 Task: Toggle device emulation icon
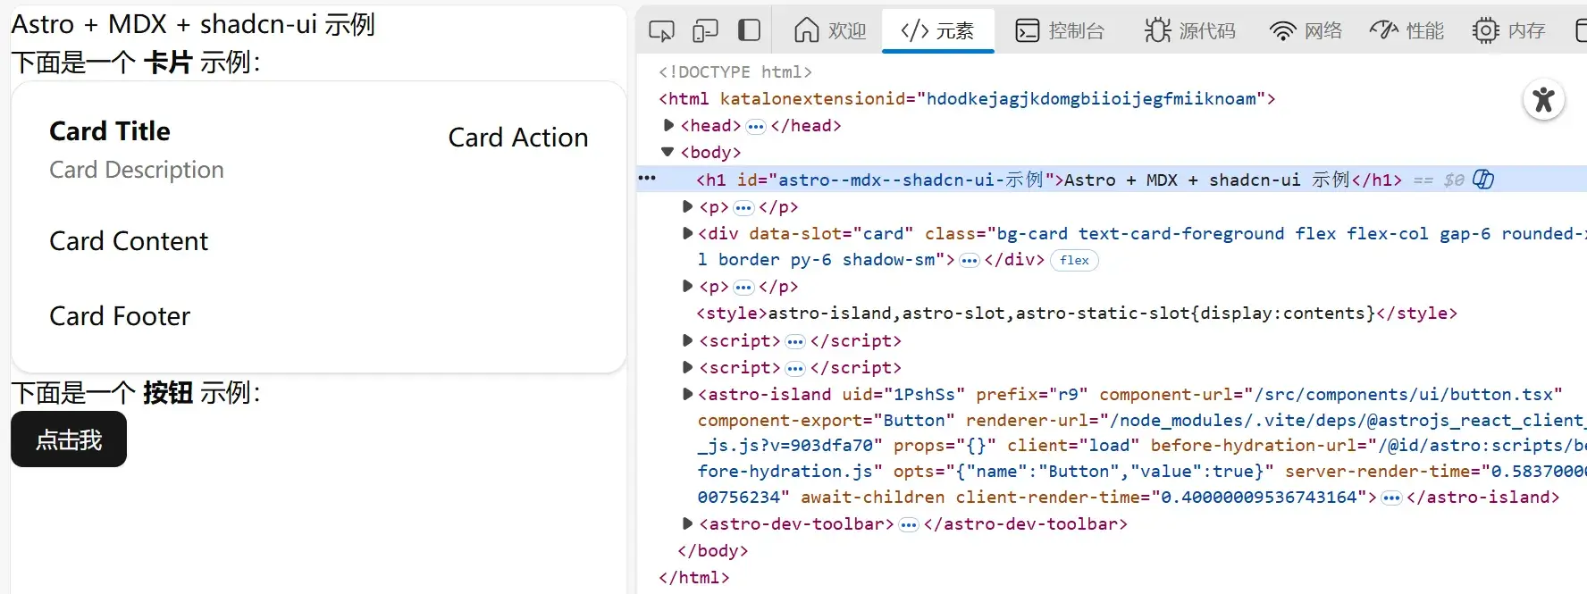tap(705, 30)
